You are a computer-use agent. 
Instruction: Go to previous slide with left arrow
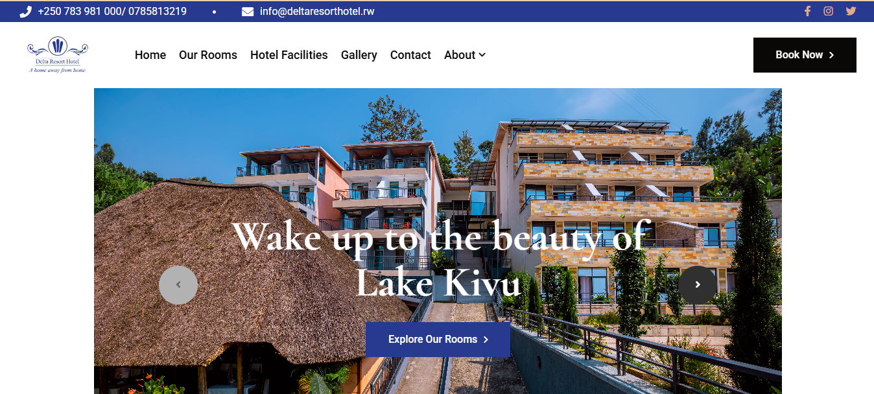click(x=178, y=284)
